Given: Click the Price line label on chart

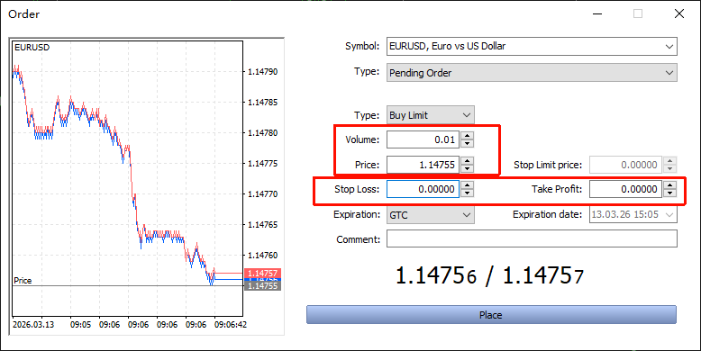Looking at the screenshot, I should point(23,281).
